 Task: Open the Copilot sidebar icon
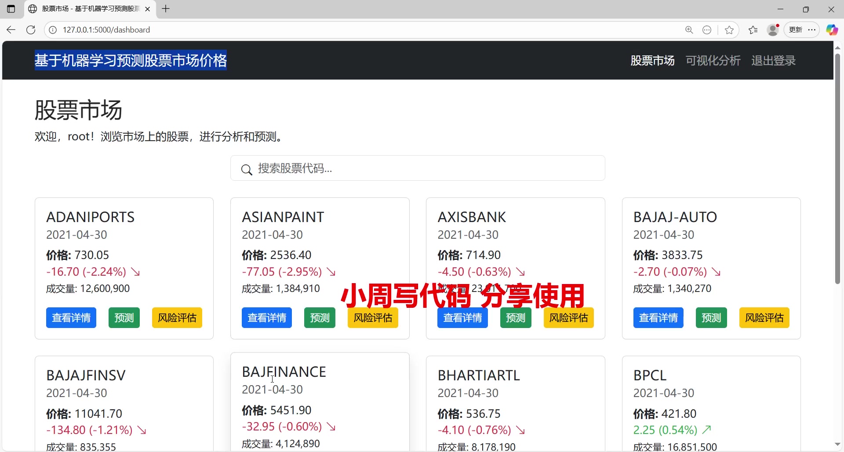coord(832,29)
